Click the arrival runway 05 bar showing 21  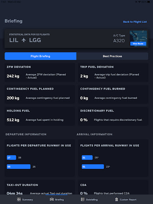click(87, 157)
